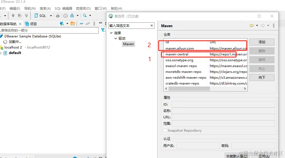Click the back arrow in Maven page
Screen dimensions: 285x158
point(252,26)
